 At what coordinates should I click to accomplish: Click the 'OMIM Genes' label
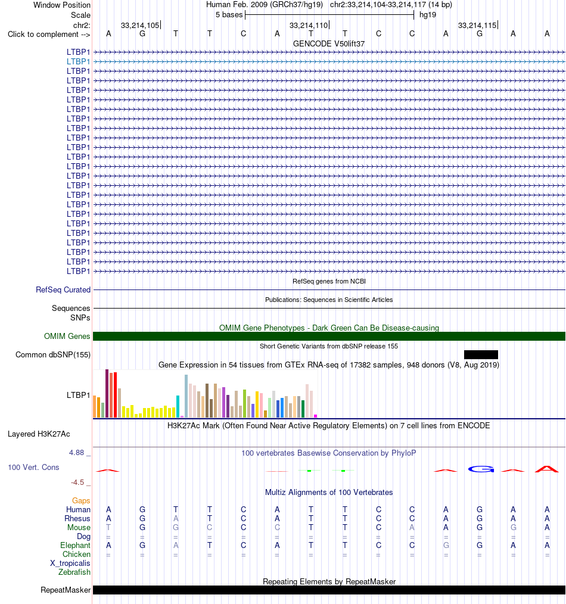coord(67,337)
